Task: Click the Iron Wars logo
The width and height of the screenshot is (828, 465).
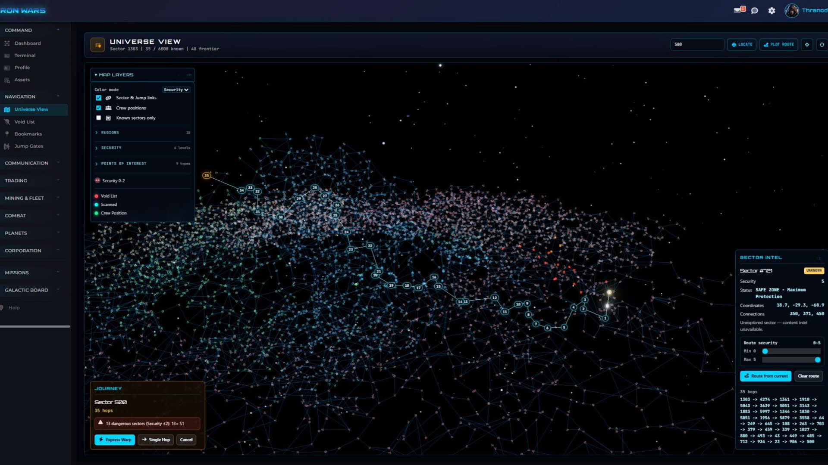Action: click(22, 10)
